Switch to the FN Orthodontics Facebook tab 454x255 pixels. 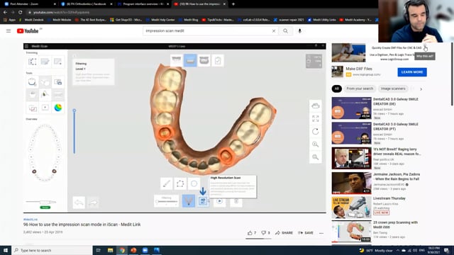click(86, 4)
